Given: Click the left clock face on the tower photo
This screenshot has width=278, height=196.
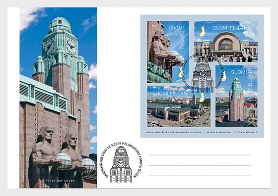Looking at the screenshot, I should [49, 47].
